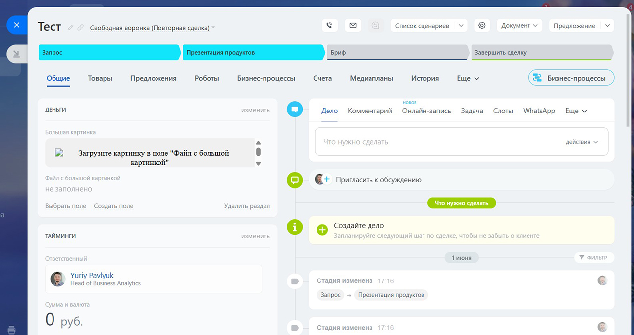Click the printer icon in the sidebar
634x335 pixels.
12,330
